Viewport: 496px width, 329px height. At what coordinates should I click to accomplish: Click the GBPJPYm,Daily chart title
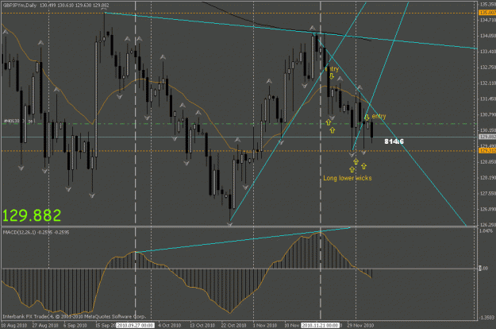point(20,5)
